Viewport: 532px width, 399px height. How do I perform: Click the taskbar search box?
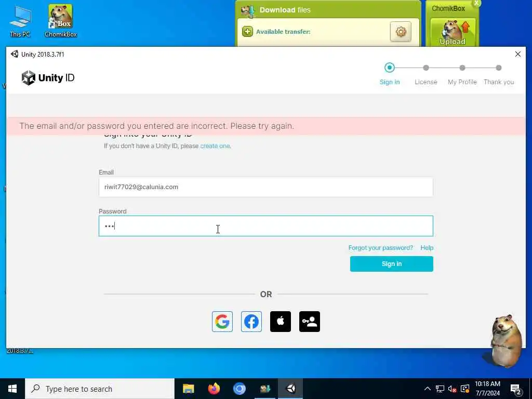pos(100,389)
